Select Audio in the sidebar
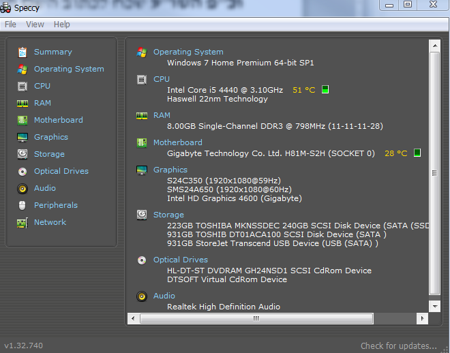Screen dimensions: 450x353 tap(45, 188)
